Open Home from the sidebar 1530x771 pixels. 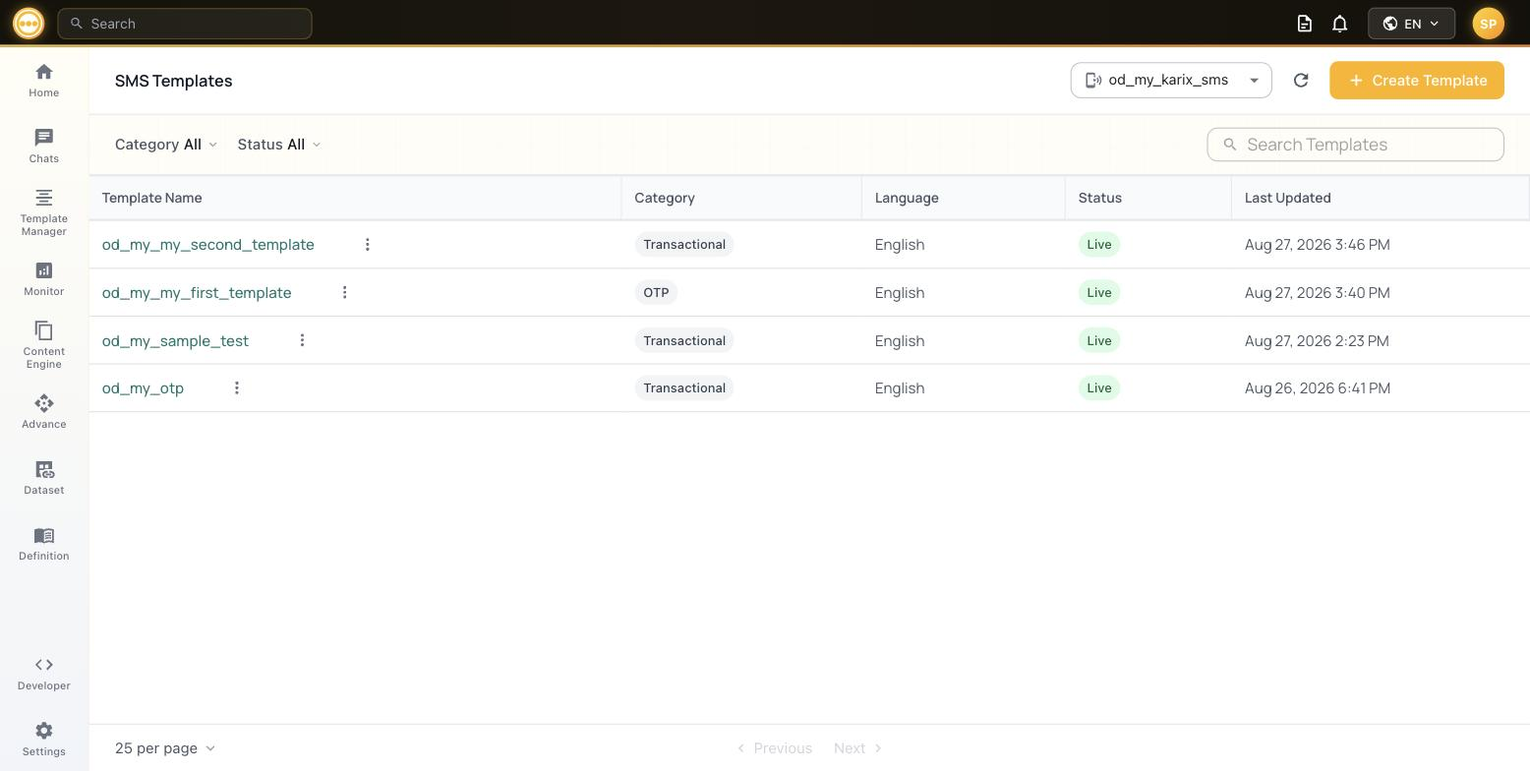pos(43,81)
